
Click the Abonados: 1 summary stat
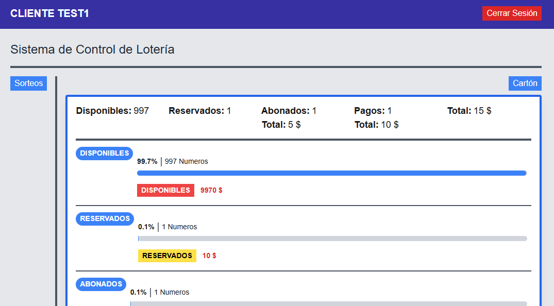[289, 111]
